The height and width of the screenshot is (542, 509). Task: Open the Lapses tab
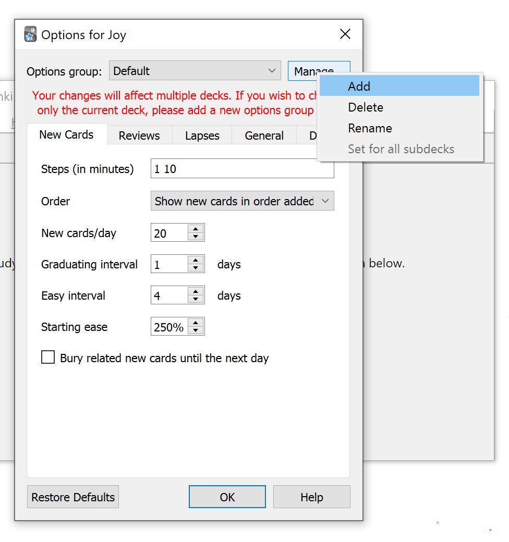202,135
